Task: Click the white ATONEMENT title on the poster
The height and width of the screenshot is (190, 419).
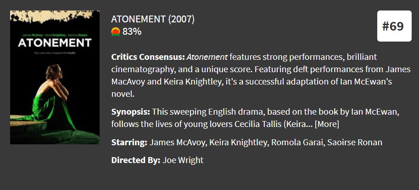Action: [x=55, y=43]
